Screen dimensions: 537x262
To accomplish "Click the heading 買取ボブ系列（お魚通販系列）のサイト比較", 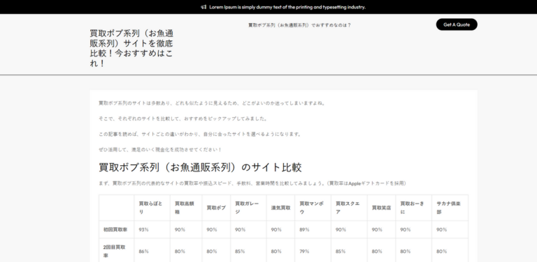I will (200, 167).
